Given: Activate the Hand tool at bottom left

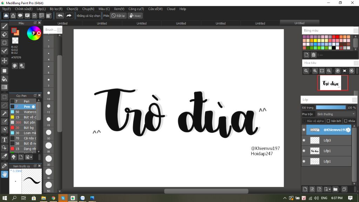Looking at the screenshot, I should [x=5, y=174].
